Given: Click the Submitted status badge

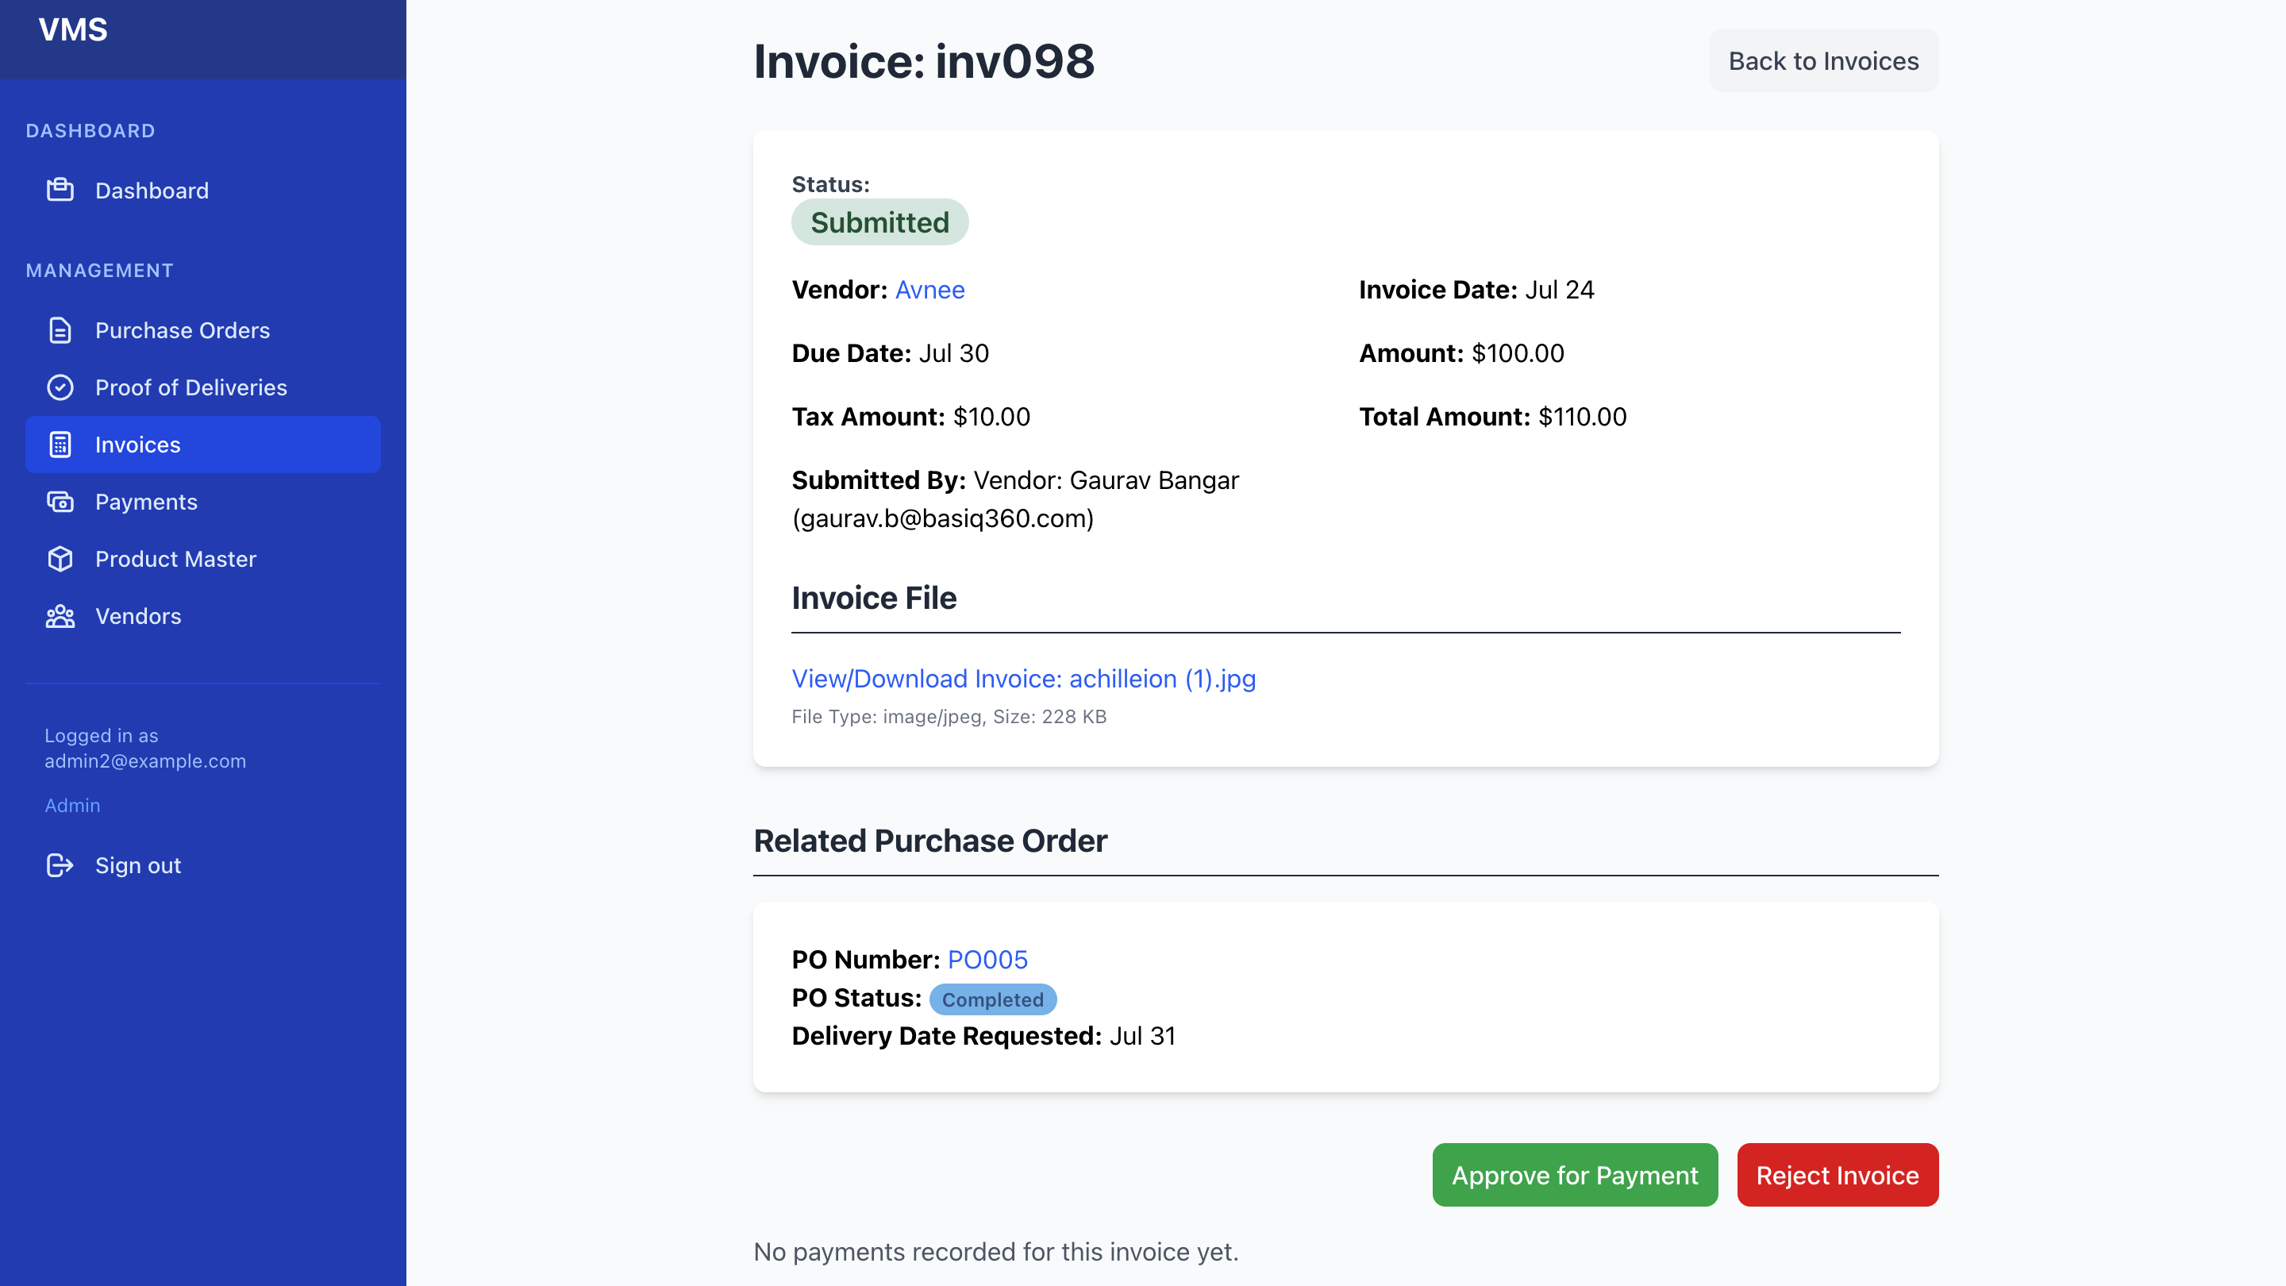Looking at the screenshot, I should pos(879,223).
